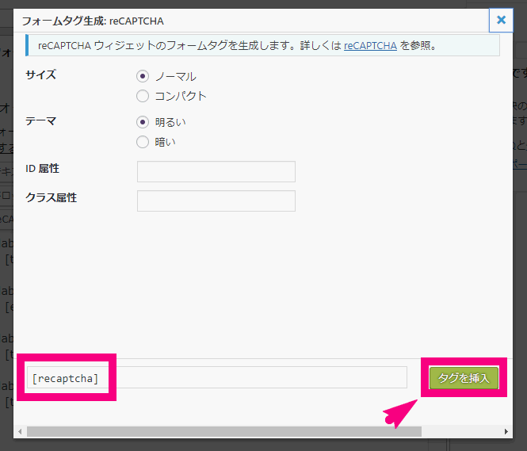Viewport: 527px width, 451px height.
Task: Click the クラス属性 input field
Action: 216,201
